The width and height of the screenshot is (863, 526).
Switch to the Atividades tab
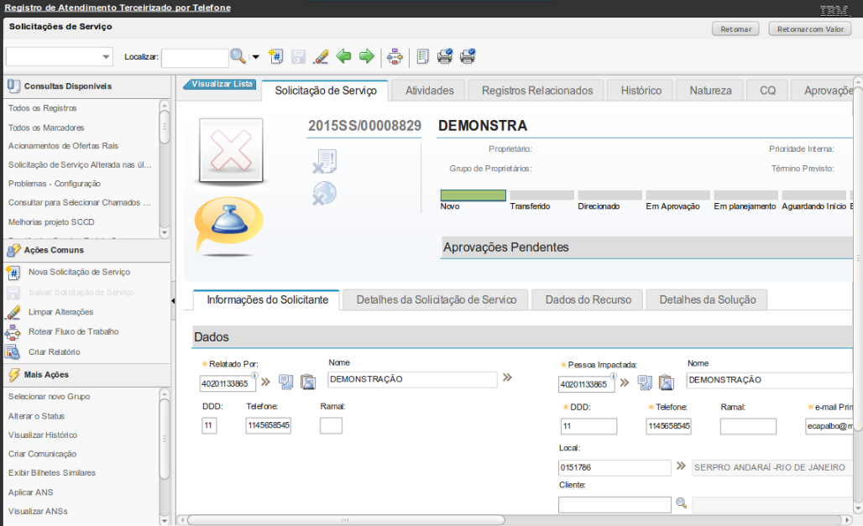pyautogui.click(x=429, y=91)
